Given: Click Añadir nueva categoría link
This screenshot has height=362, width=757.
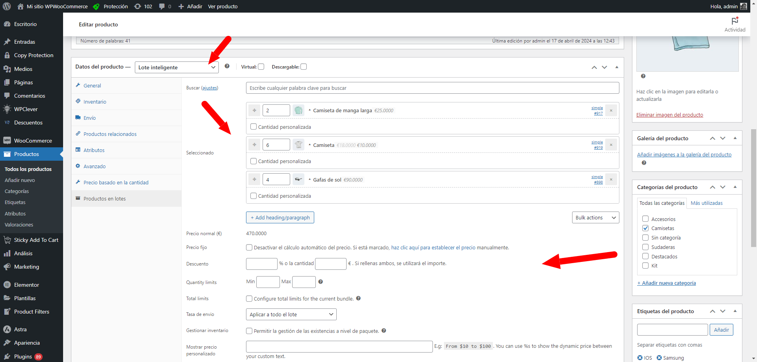Looking at the screenshot, I should tap(666, 283).
